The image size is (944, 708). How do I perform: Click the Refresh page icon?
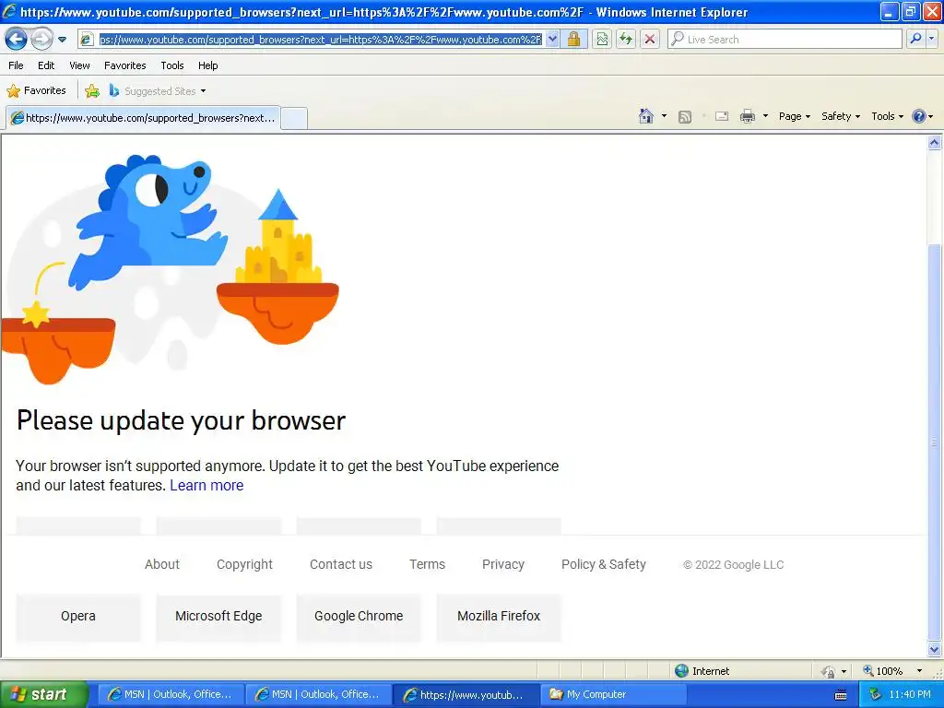click(x=626, y=40)
